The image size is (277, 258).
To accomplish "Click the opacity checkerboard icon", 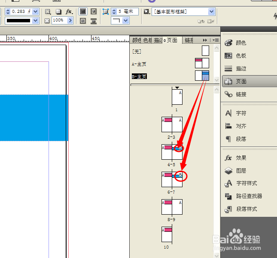I will [x=47, y=21].
